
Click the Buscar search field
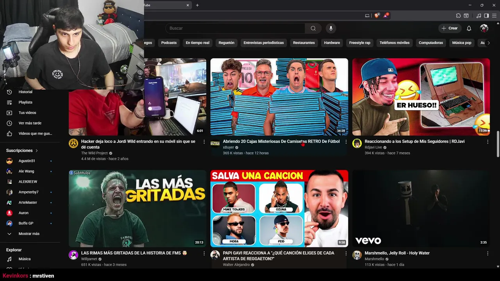point(235,28)
